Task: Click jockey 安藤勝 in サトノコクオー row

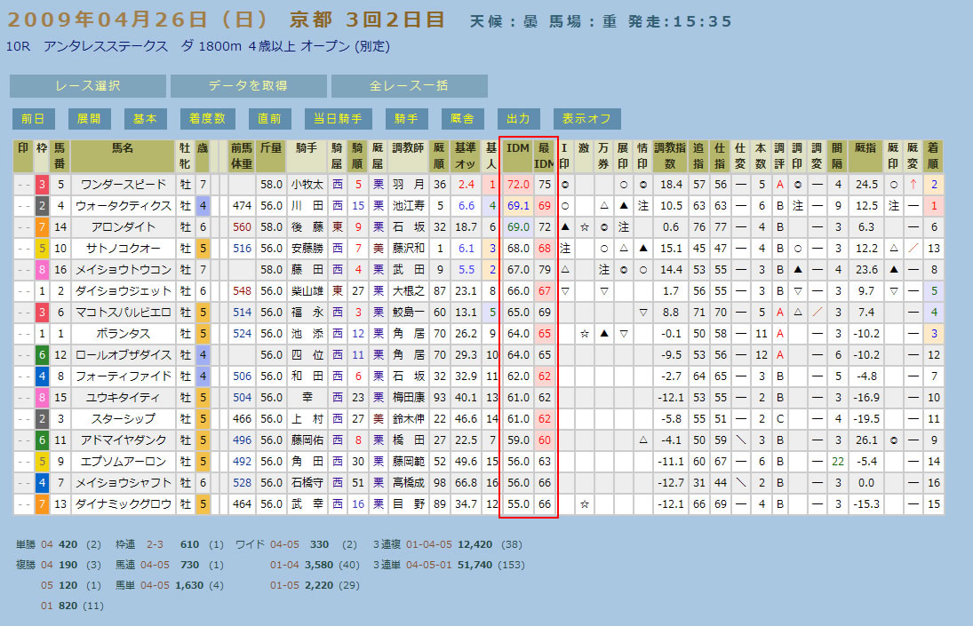Action: pos(307,249)
